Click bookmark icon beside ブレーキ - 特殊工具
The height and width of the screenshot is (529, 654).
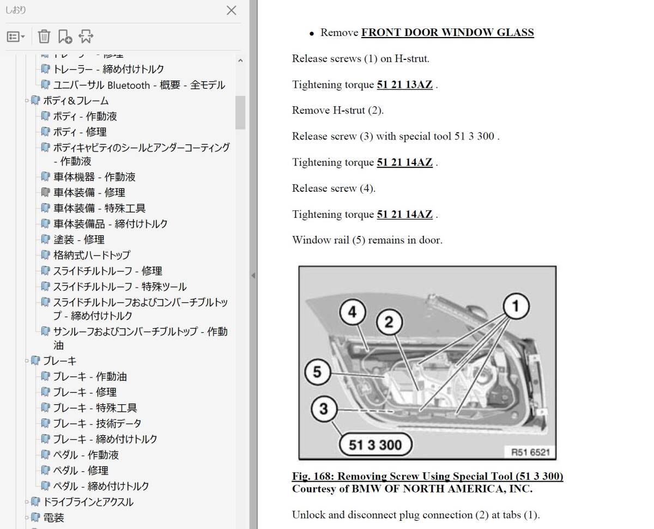46,408
